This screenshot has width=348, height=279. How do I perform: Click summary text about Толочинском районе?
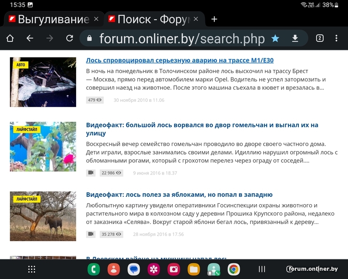click(x=206, y=80)
